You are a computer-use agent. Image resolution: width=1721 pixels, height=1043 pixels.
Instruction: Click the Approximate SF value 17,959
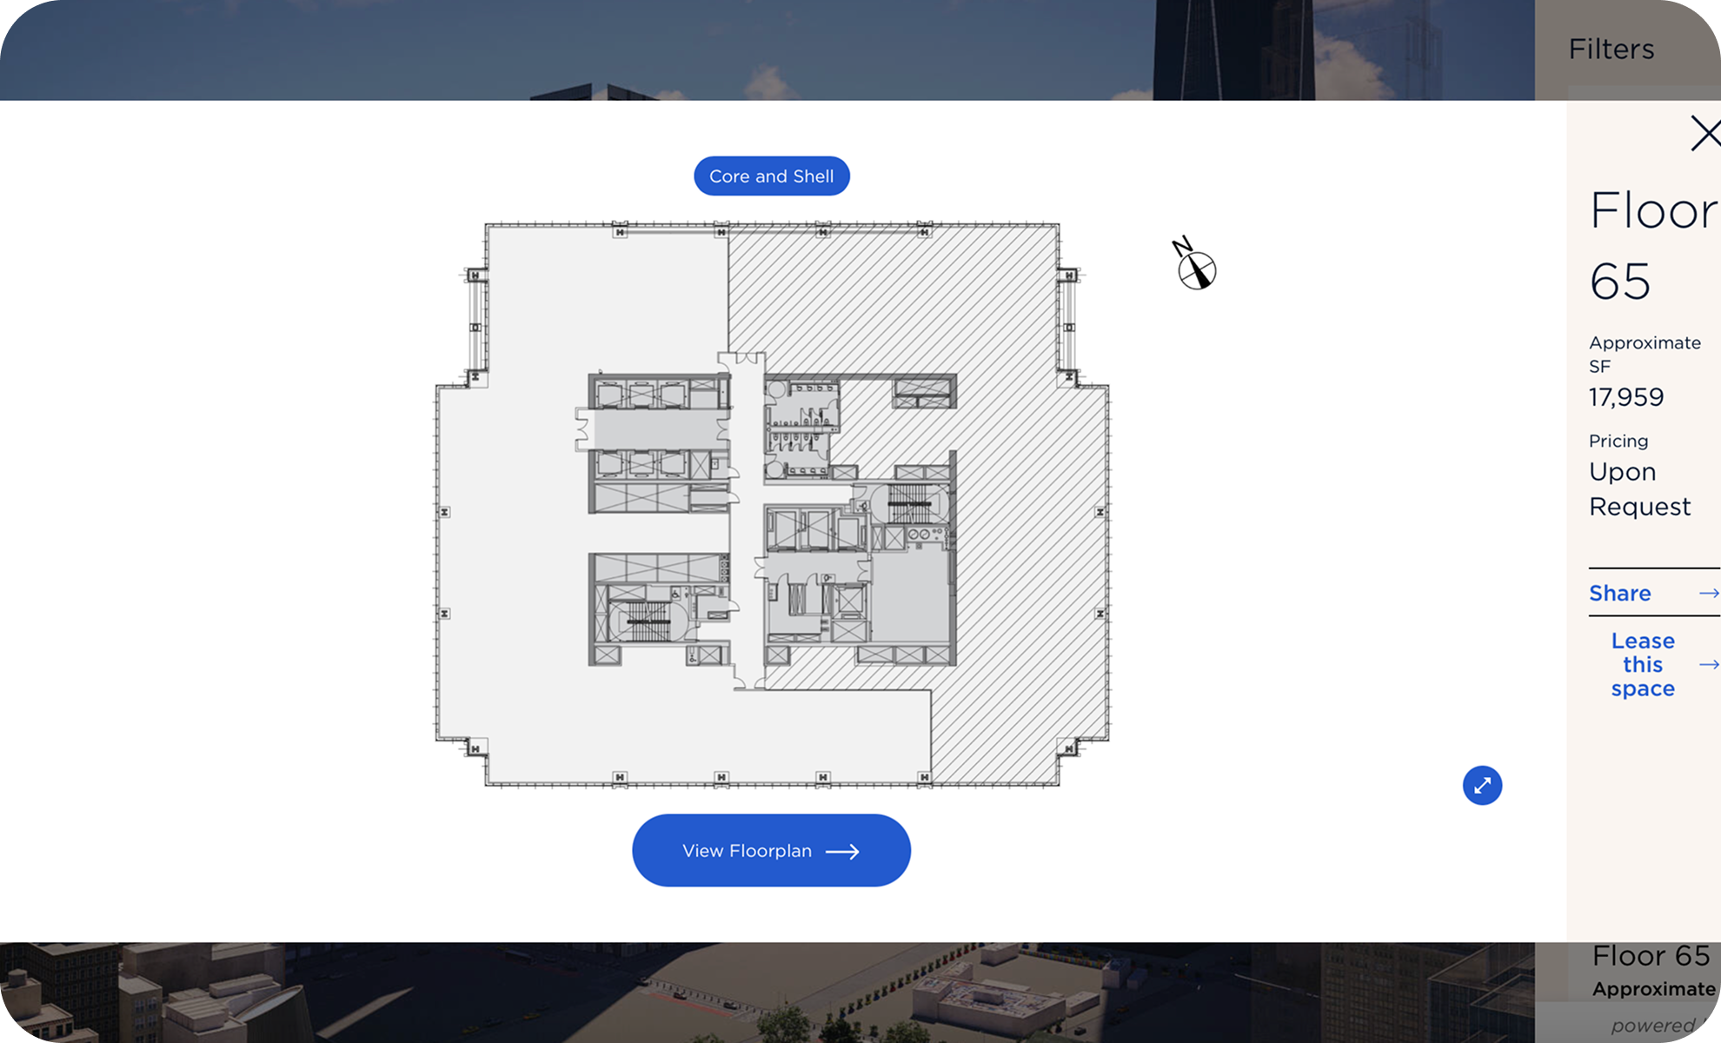pos(1625,397)
